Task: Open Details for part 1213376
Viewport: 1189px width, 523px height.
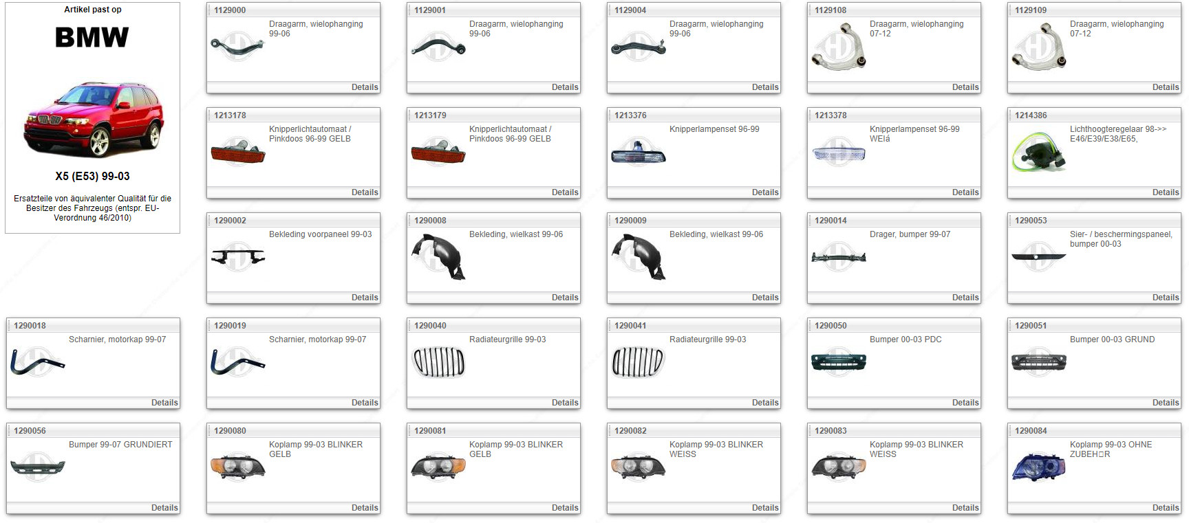Action: coord(765,192)
